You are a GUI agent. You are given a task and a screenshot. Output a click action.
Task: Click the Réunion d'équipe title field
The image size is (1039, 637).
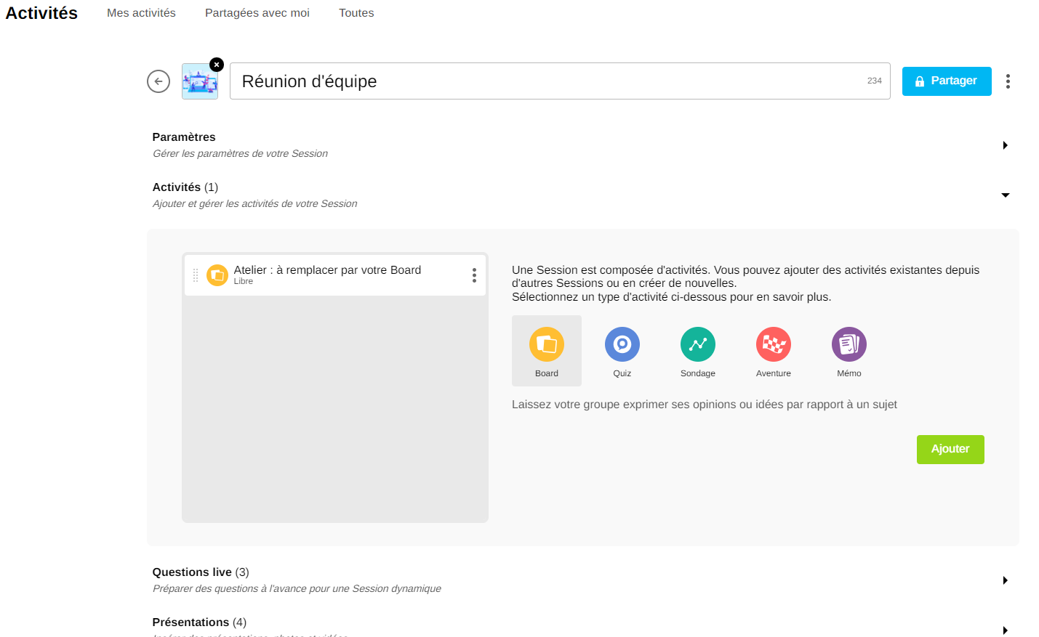(545, 81)
